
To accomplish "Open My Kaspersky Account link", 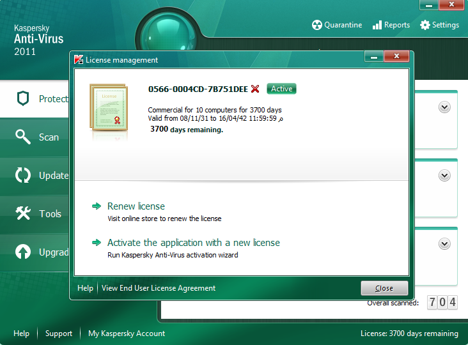I will [127, 333].
